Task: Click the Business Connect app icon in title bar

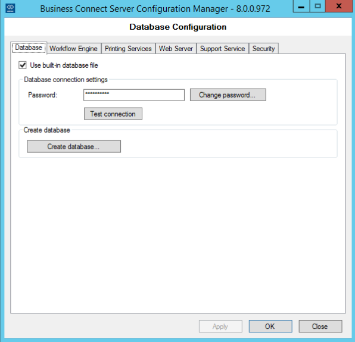Action: click(x=10, y=8)
